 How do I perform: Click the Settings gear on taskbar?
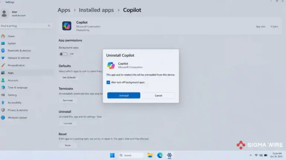click(x=169, y=155)
